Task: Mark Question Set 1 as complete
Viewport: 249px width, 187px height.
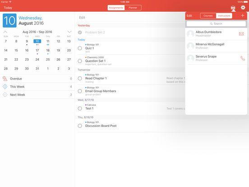Action: [80, 61]
